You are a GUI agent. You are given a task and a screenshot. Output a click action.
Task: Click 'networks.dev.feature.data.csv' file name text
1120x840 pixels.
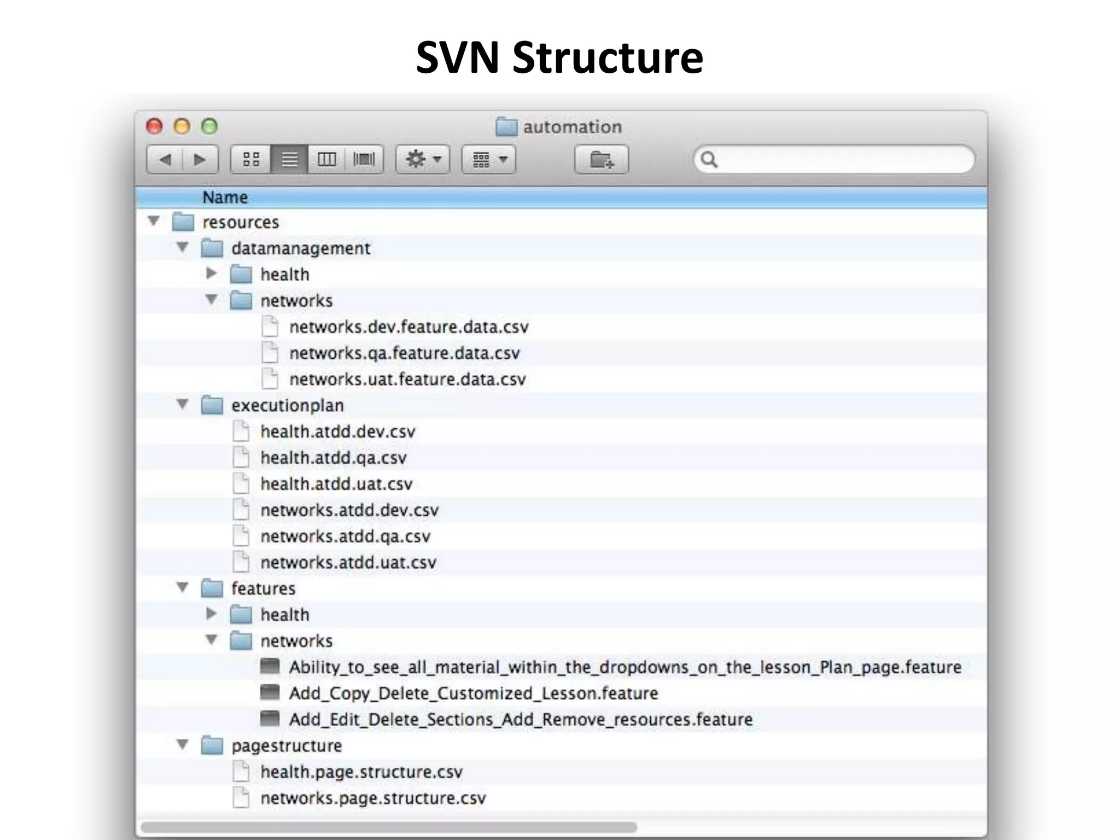pos(409,327)
